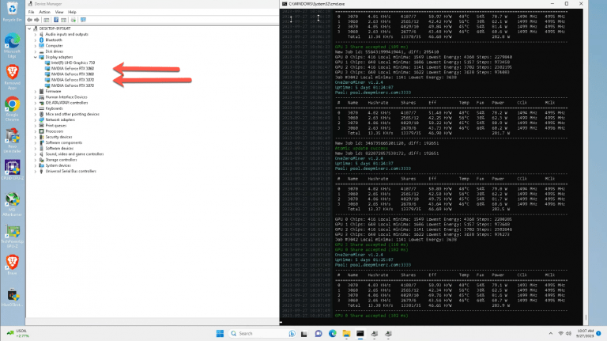Expand the Network adapters category

point(36,119)
